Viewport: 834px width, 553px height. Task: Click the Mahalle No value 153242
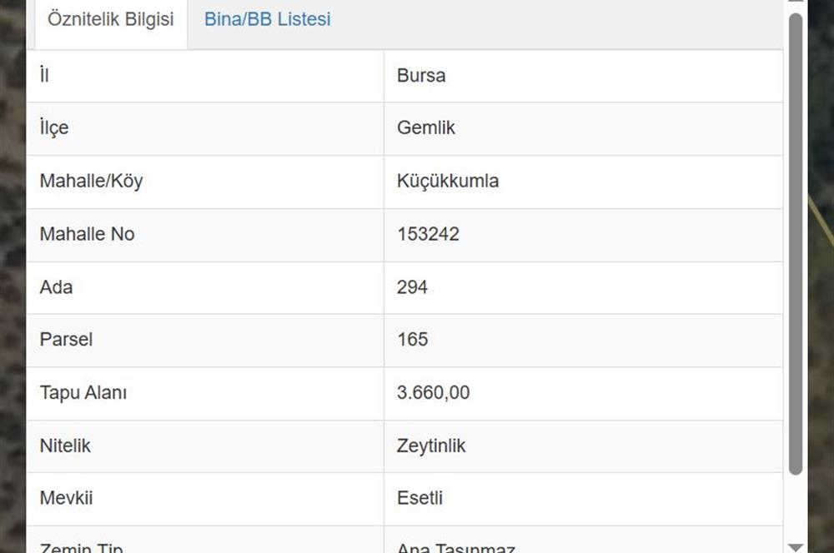click(x=428, y=234)
